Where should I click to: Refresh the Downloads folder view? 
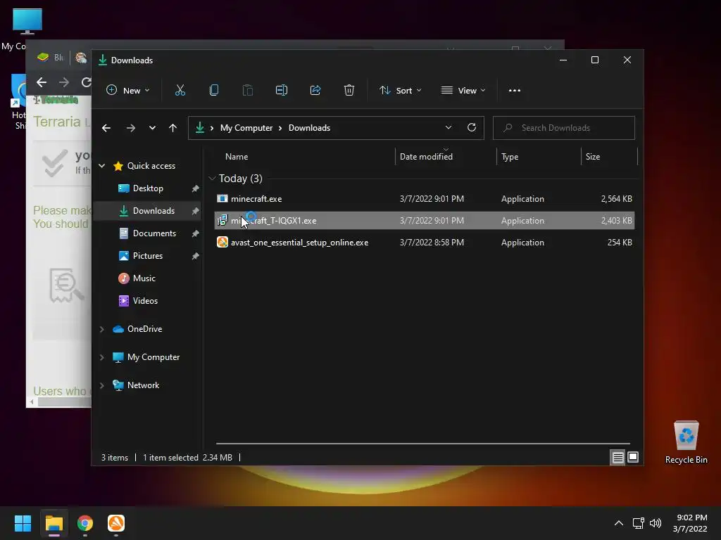472,128
